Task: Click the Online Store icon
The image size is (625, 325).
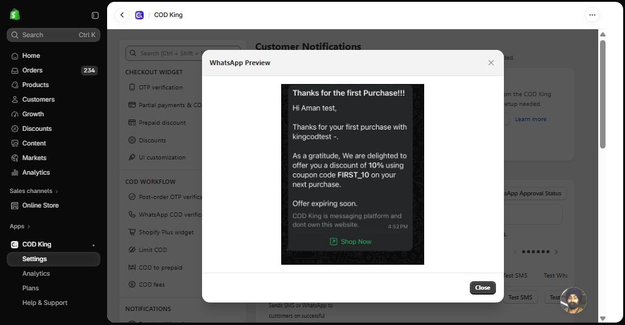Action: tap(15, 206)
